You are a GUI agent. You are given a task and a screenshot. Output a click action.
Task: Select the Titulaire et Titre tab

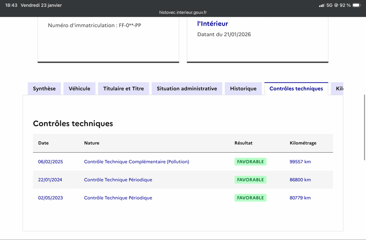pos(124,89)
